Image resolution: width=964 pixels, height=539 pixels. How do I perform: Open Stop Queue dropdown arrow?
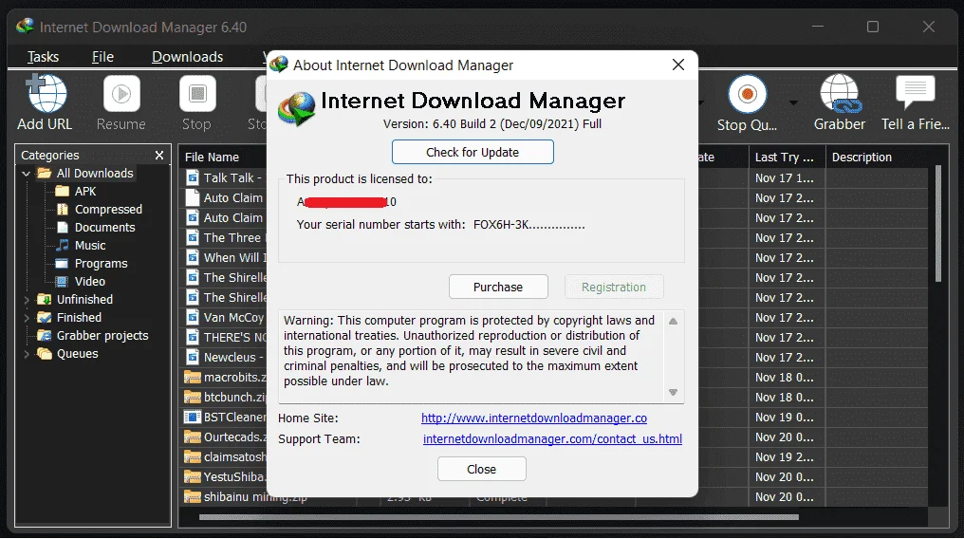tap(794, 102)
